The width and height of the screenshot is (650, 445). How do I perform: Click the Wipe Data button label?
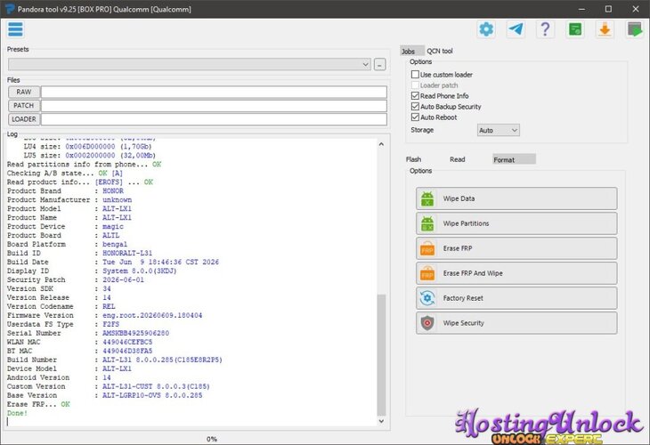(x=459, y=198)
